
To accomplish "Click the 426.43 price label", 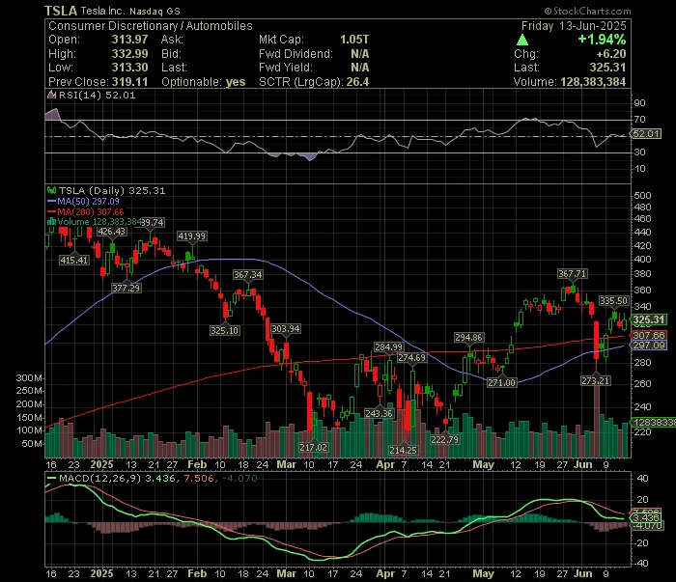I will point(112,232).
